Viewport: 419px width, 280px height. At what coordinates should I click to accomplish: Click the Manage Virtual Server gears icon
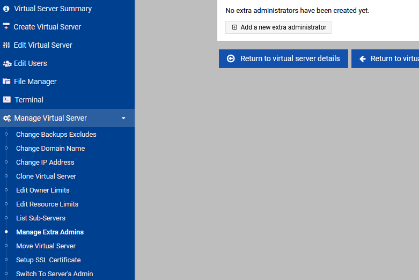click(7, 118)
